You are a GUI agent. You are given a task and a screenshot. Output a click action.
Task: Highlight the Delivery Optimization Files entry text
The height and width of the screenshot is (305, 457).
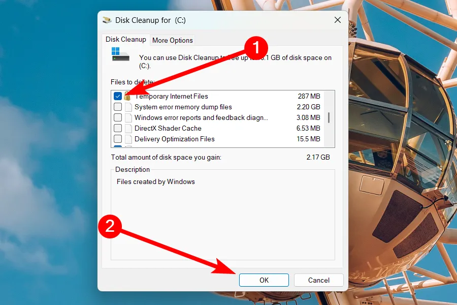(174, 139)
